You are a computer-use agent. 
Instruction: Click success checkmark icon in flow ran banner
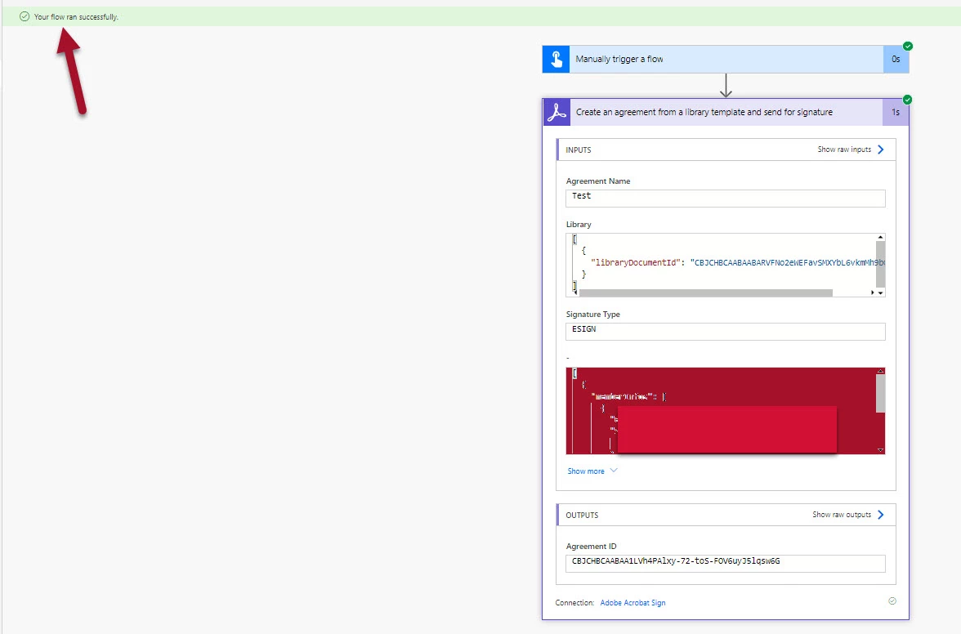(25, 16)
